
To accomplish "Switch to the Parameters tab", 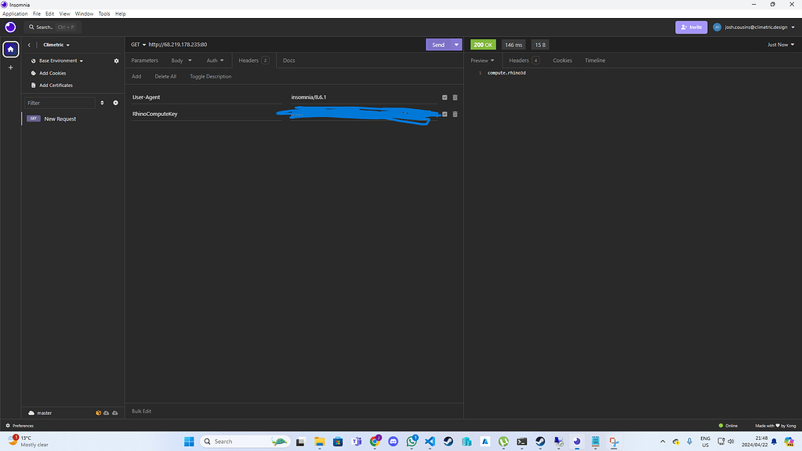I will click(145, 60).
